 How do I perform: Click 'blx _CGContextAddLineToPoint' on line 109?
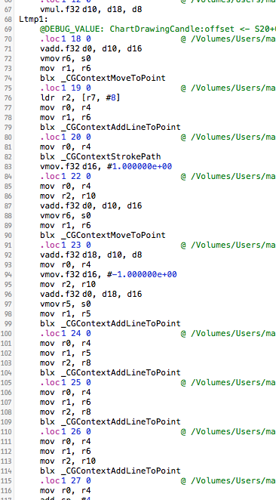(x=110, y=422)
